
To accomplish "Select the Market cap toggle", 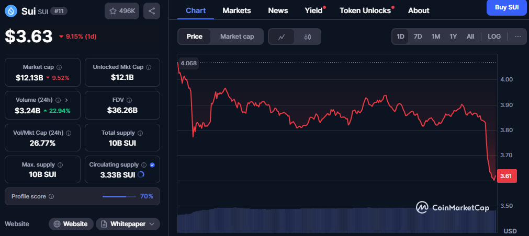I will pos(237,37).
